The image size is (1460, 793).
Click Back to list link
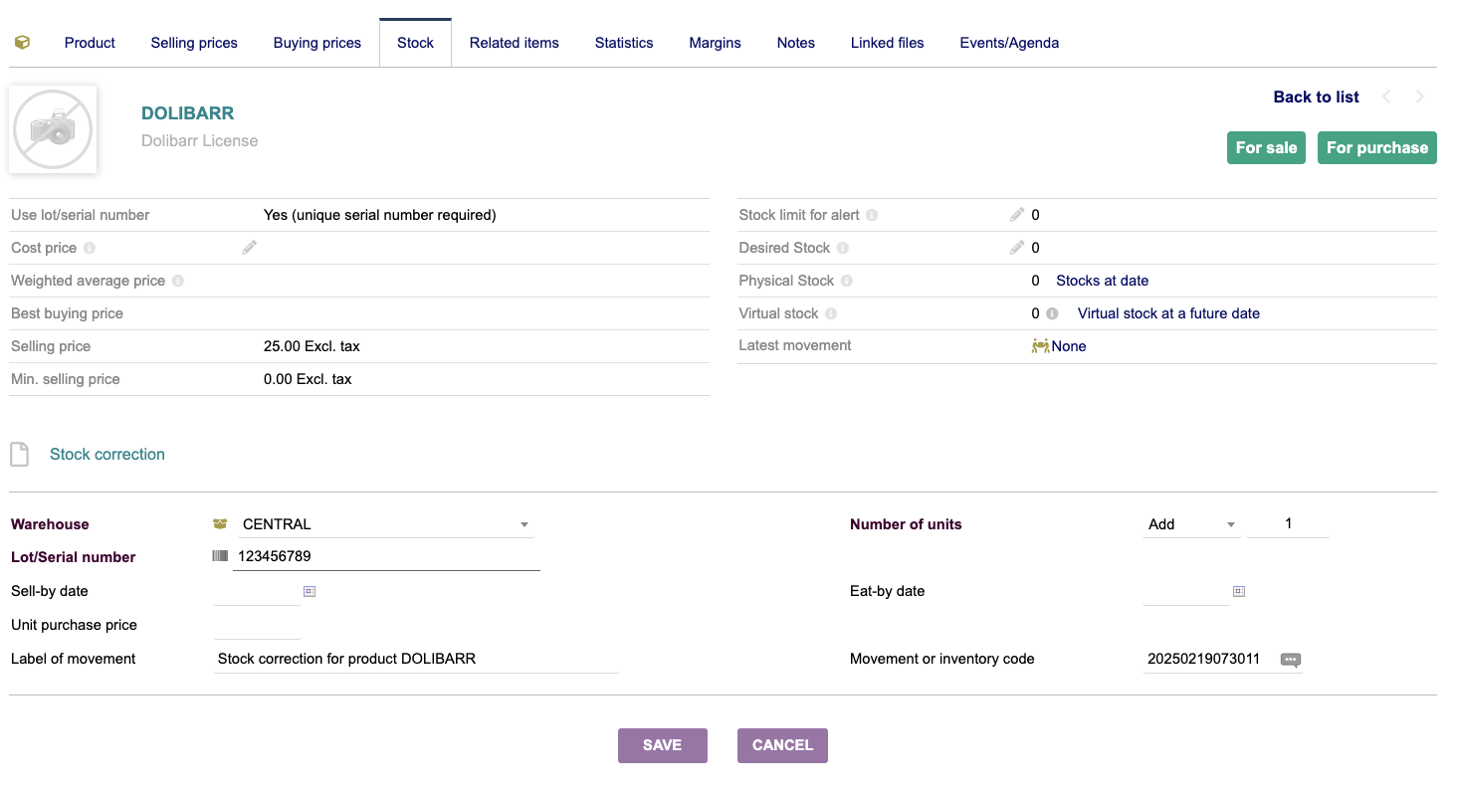pyautogui.click(x=1316, y=97)
